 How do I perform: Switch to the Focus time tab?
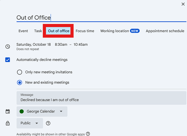[x=85, y=31]
